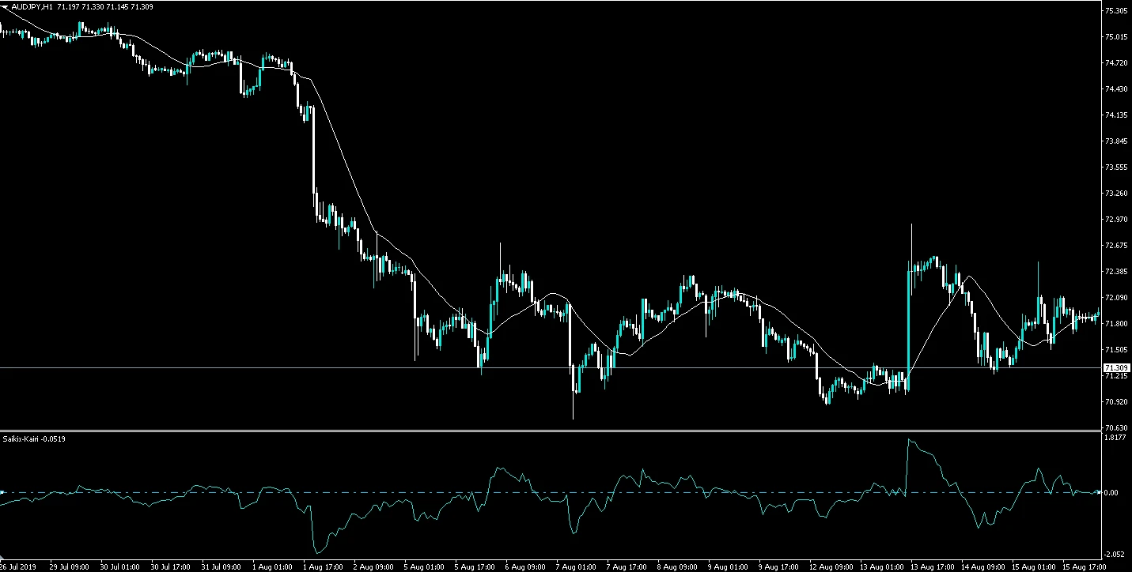The image size is (1132, 572).
Task: Click the 73.260 price axis label
Action: [1115, 194]
